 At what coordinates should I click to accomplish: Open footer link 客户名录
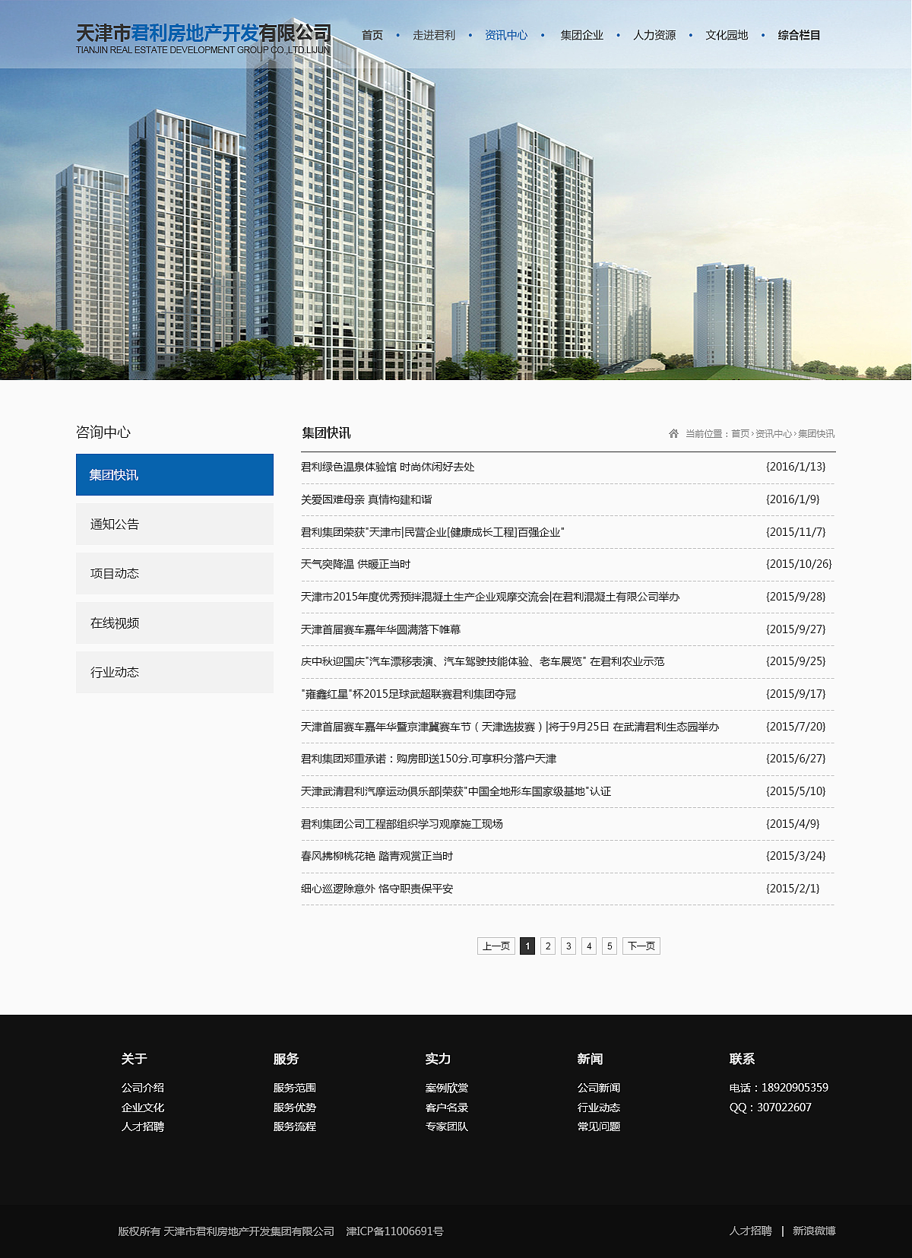(447, 1107)
